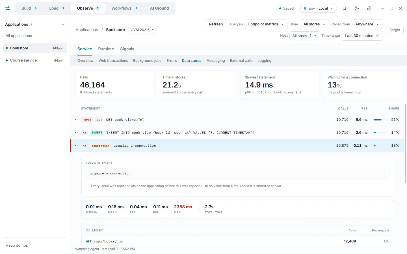Screen dimensions: 407x254
Task: Click the Slowest statement card
Action: 280,85
